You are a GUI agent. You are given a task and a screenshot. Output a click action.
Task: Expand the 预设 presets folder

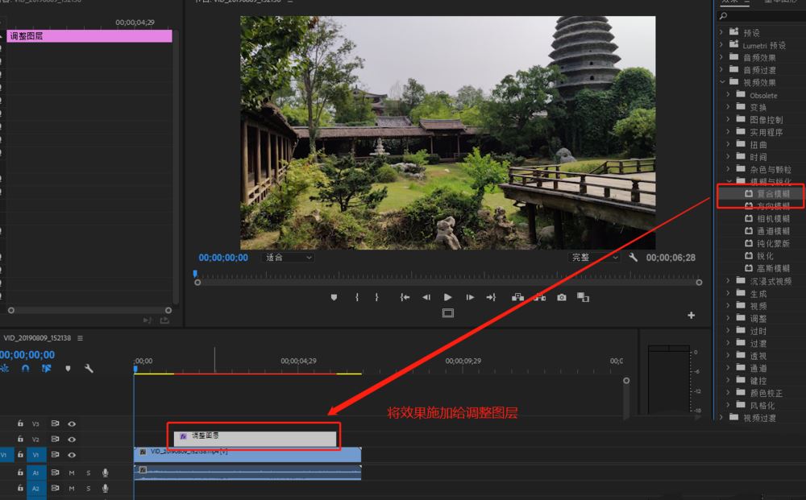[x=721, y=32]
